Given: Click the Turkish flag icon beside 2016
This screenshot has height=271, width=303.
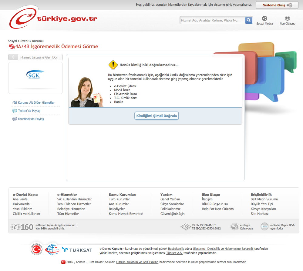Looking at the screenshot, I should tap(63, 262).
